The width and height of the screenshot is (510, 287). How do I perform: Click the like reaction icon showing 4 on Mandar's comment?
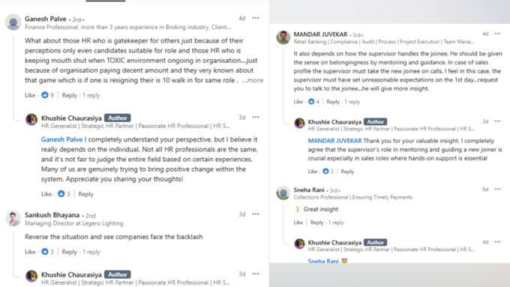[x=311, y=101]
